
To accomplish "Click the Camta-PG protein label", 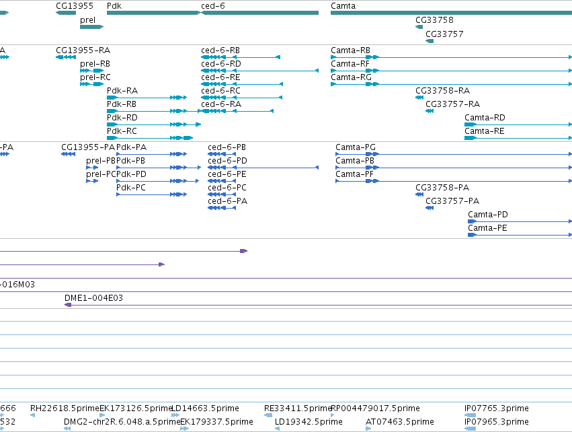I will [x=356, y=147].
